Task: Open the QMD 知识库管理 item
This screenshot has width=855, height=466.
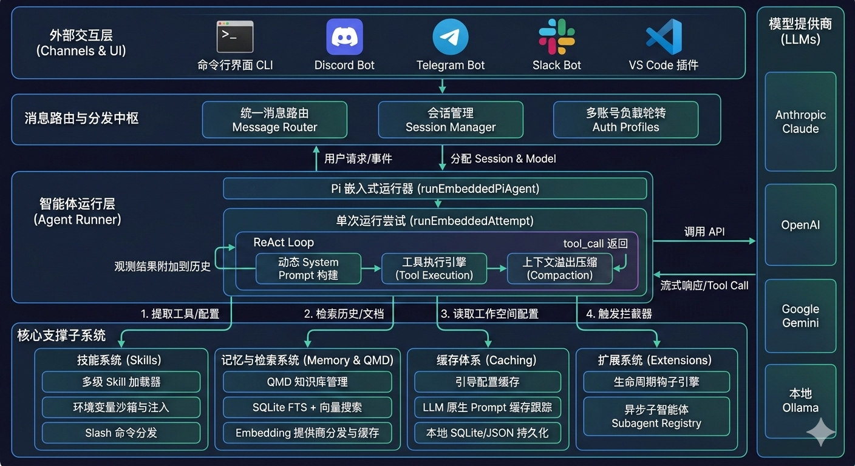Action: click(307, 382)
